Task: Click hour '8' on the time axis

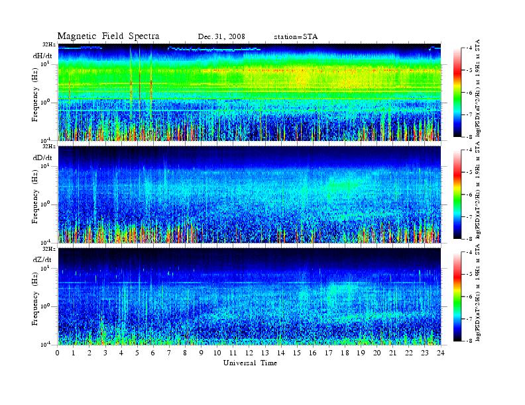Action: [x=185, y=353]
